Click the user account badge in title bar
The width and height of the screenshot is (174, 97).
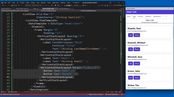pyautogui.click(x=110, y=3)
